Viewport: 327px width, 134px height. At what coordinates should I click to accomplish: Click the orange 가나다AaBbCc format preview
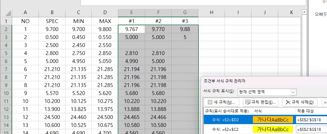tap(273, 120)
